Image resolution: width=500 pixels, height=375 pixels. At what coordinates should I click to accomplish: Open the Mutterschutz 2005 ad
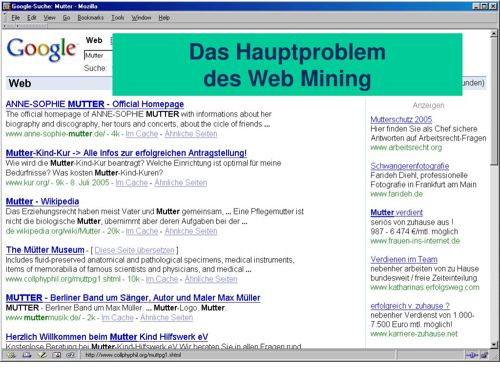pos(401,119)
